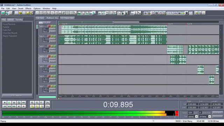Show Bus track controls button

(x=49, y=23)
